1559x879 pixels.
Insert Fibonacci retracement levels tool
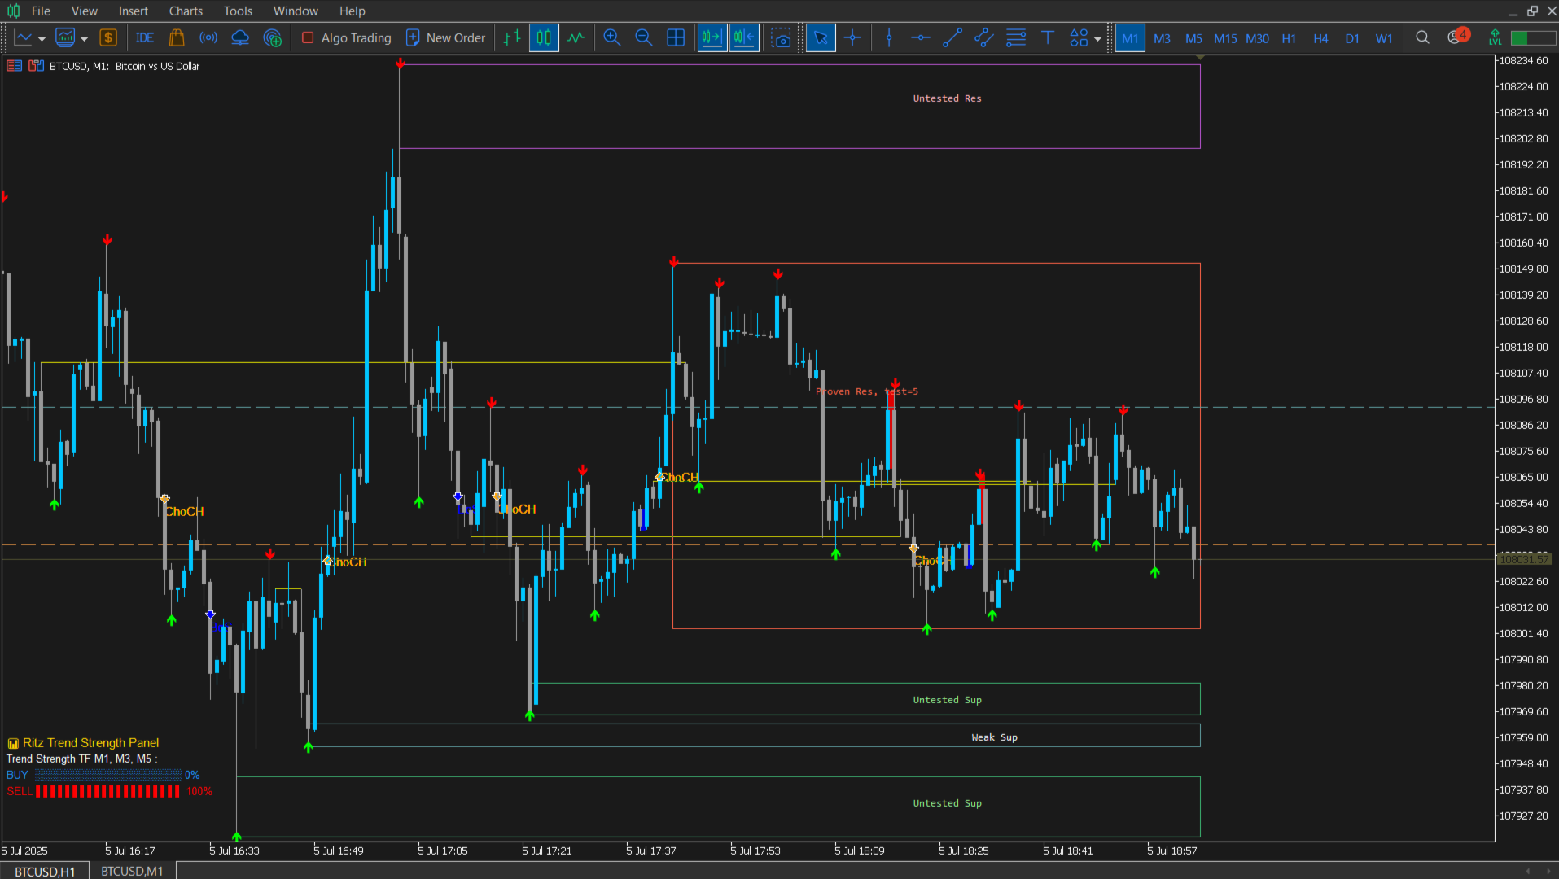1016,38
